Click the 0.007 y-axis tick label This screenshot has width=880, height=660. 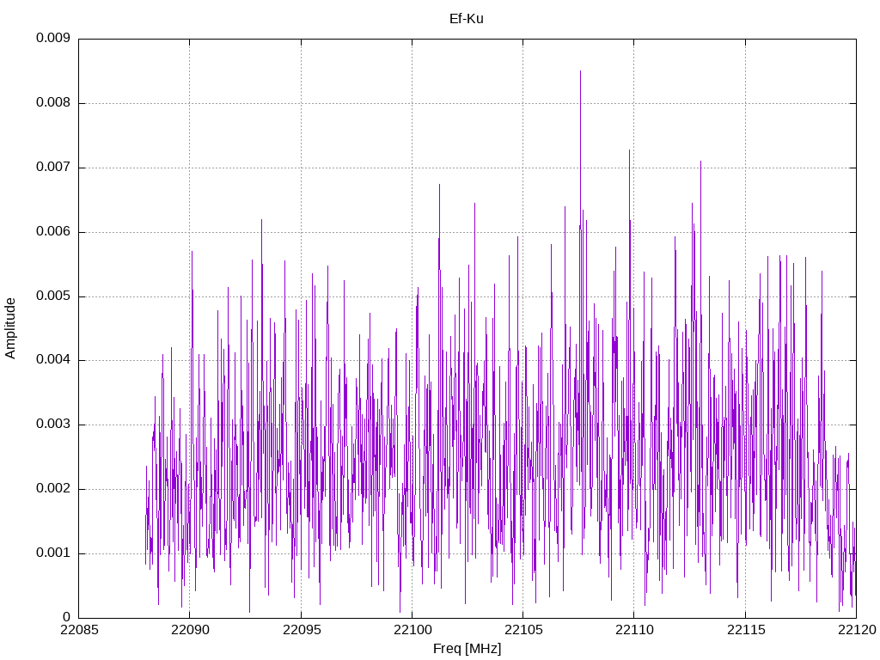tap(53, 167)
